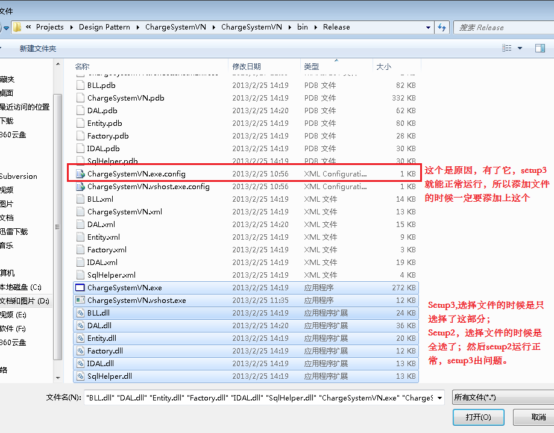Open the navigation history dropdown arrow

[6, 28]
